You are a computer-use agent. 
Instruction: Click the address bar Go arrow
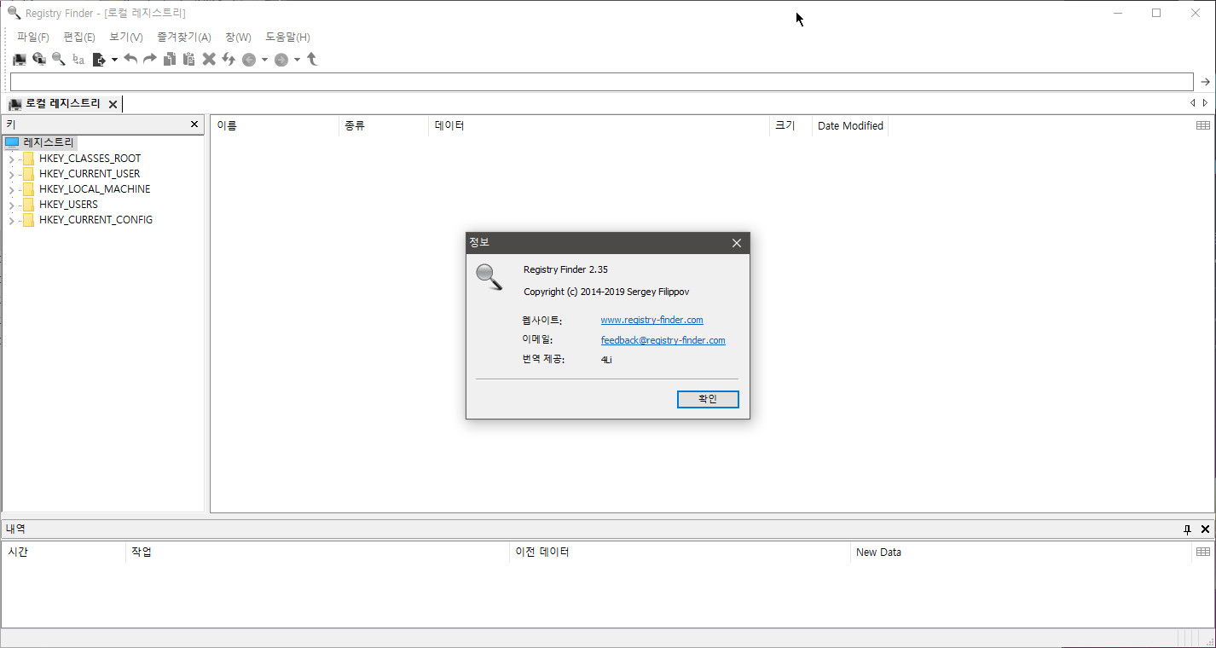point(1205,82)
